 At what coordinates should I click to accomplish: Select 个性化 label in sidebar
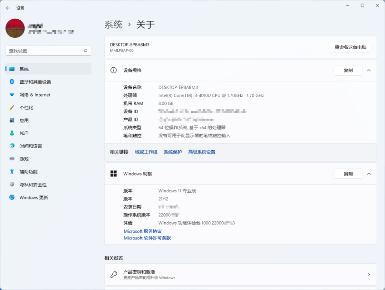click(26, 108)
